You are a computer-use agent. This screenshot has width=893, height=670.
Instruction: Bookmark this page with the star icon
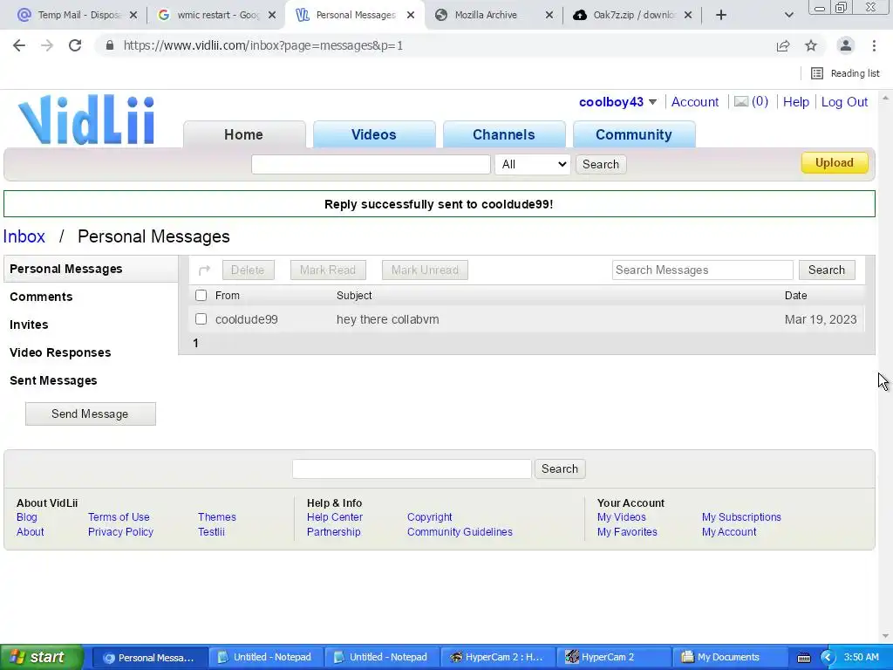811,45
